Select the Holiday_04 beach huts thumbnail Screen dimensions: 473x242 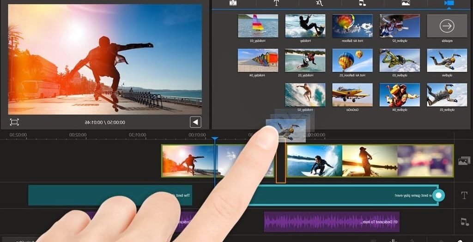(x=258, y=60)
